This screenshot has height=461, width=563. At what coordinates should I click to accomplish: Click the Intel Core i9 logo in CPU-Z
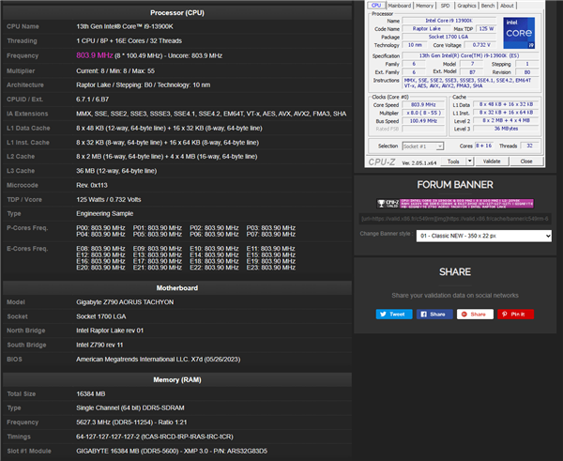click(x=519, y=33)
